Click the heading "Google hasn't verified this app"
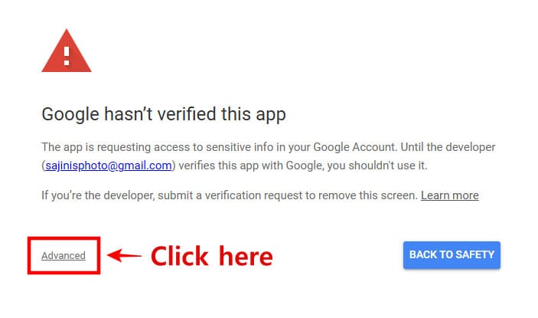The image size is (538, 318). (163, 115)
